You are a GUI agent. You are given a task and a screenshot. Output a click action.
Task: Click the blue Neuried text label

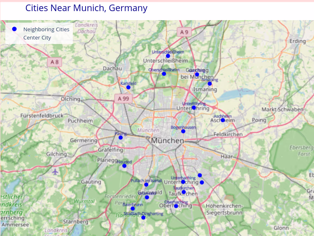tap(124, 162)
